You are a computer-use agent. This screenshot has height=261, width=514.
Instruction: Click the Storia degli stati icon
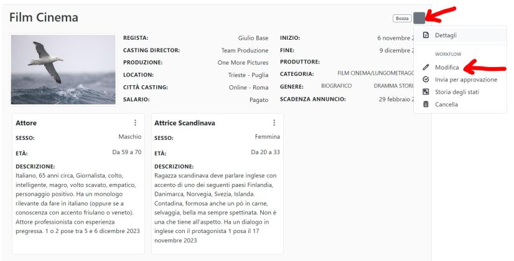point(426,92)
